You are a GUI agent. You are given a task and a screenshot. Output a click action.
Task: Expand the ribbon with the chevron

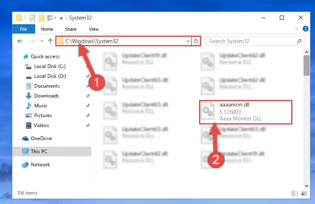[x=296, y=29]
